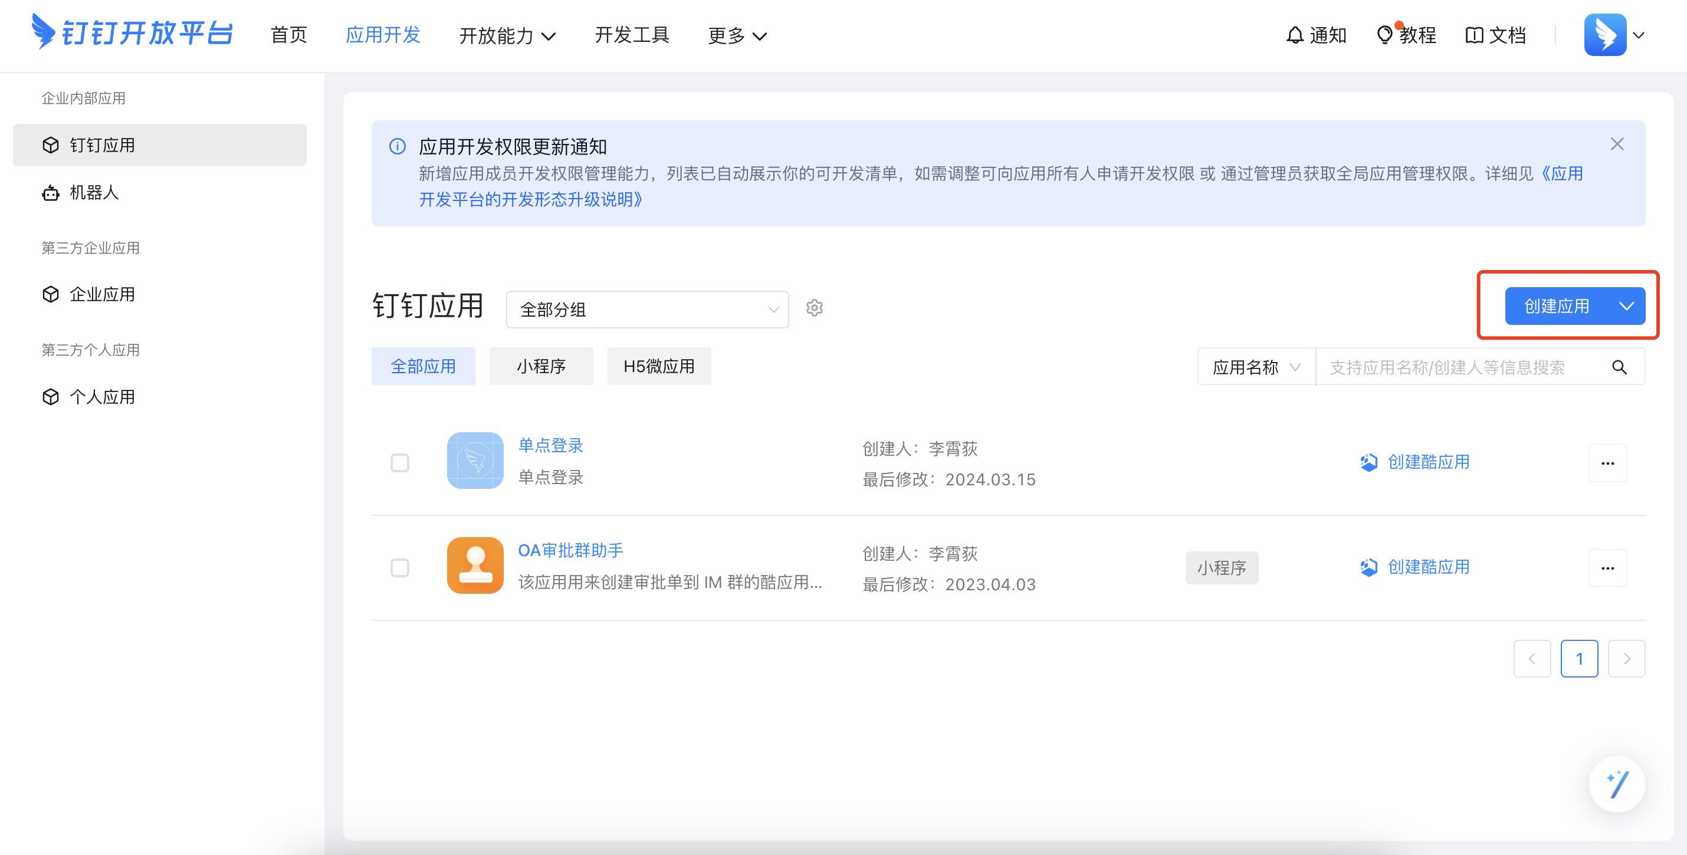Viewport: 1687px width, 855px height.
Task: Click the user avatar in the top bar
Action: [1604, 35]
